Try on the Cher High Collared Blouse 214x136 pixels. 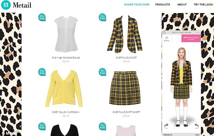(x=42, y=17)
